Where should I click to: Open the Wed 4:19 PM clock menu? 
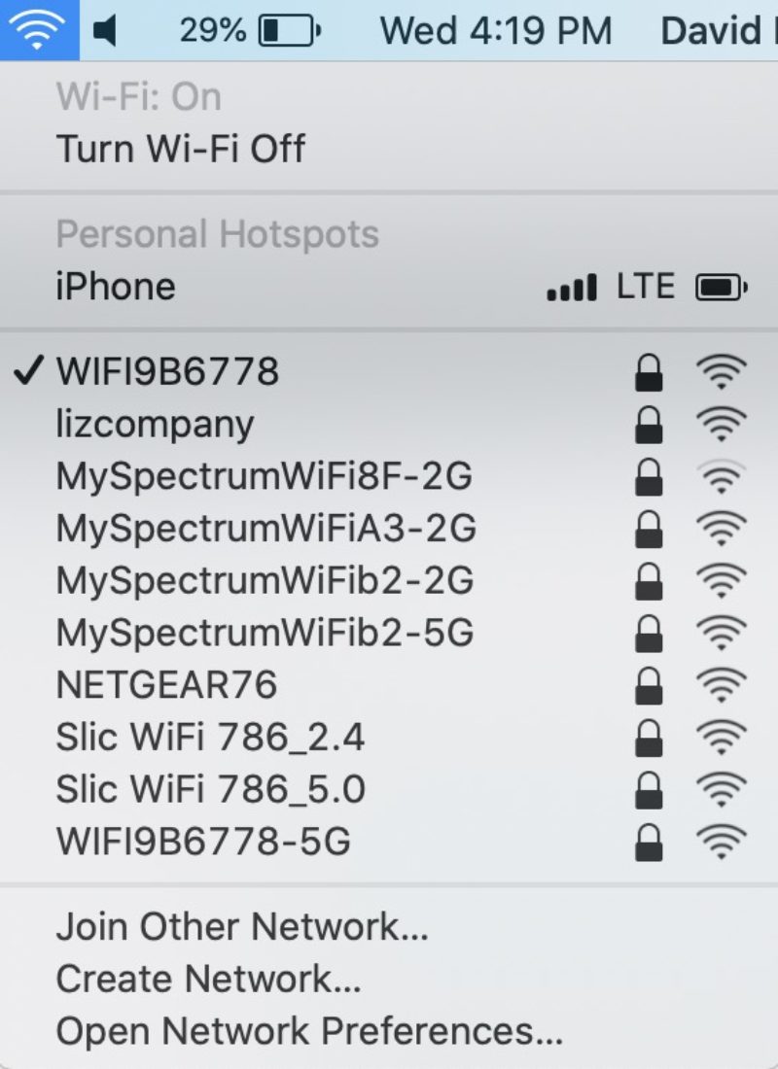click(495, 31)
